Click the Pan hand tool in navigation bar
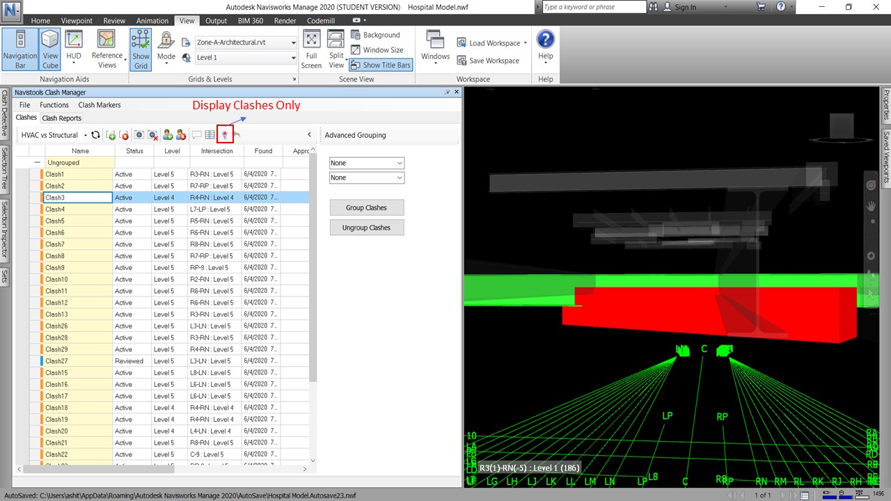This screenshot has height=501, width=891. pos(870,206)
